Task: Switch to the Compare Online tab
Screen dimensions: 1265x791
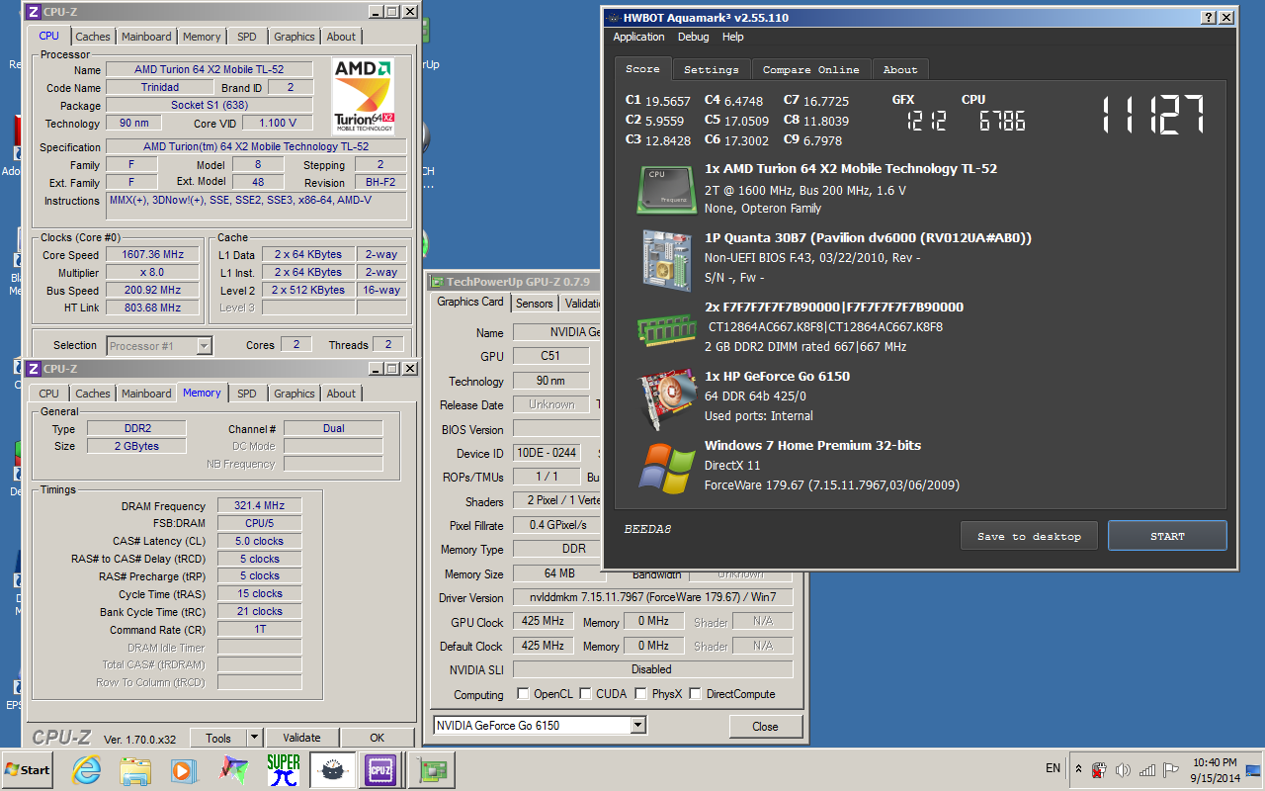Action: [810, 69]
